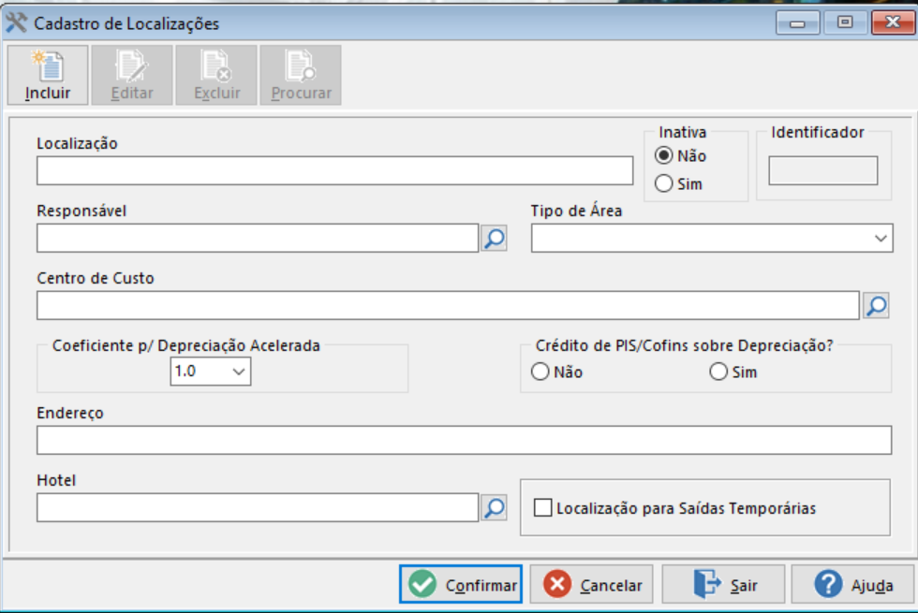Screen dimensions: 918x613
Task: Click the Procurar toolbar button
Action: tap(301, 76)
